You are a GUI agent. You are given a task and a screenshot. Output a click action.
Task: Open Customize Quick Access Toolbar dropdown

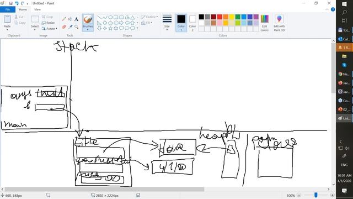28,4
